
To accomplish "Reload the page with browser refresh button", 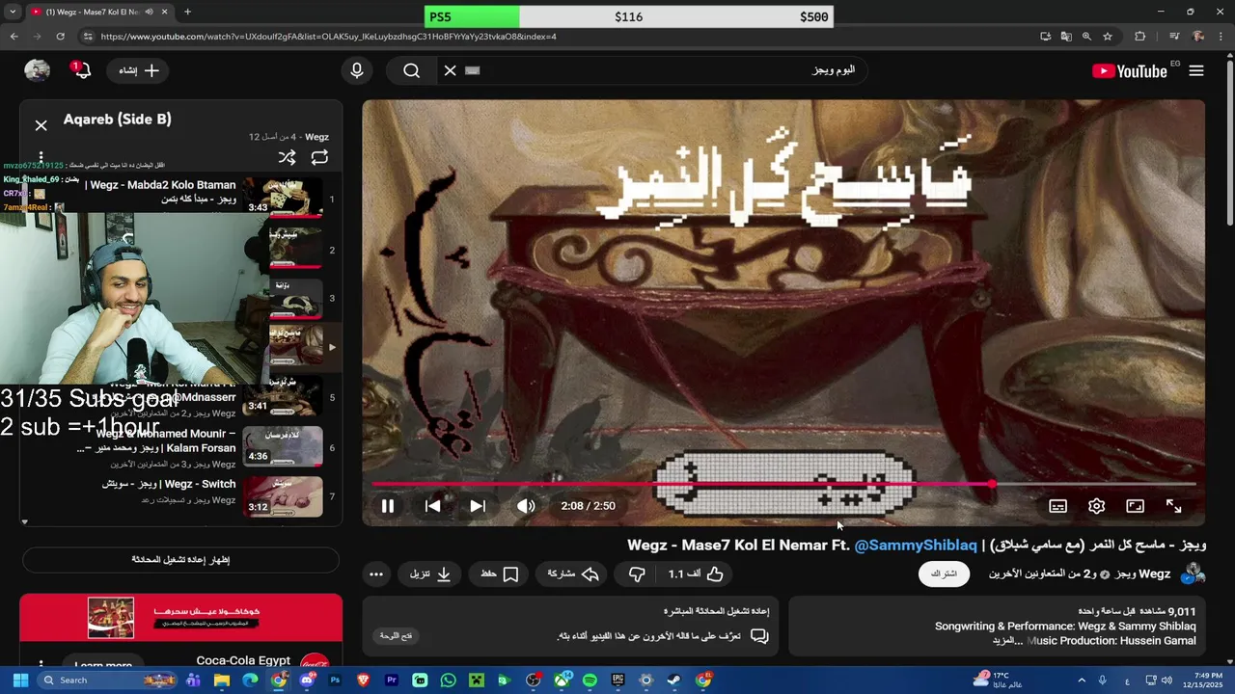I will coord(60,37).
